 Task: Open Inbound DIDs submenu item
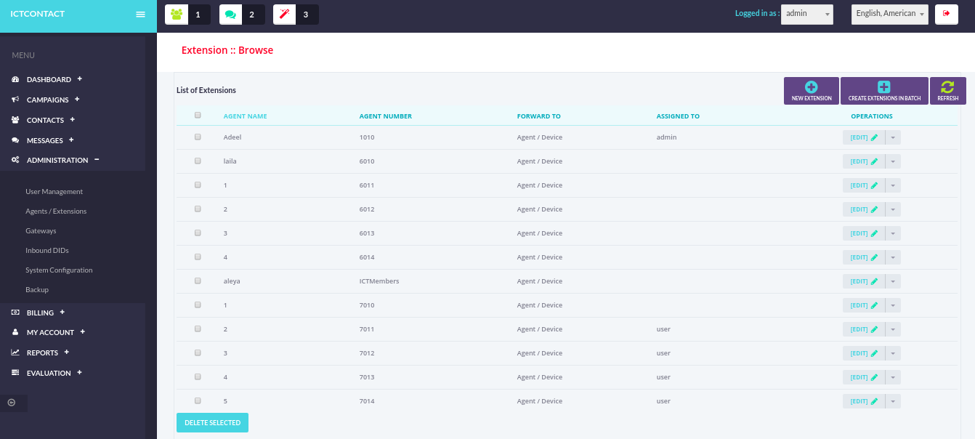[x=47, y=251]
